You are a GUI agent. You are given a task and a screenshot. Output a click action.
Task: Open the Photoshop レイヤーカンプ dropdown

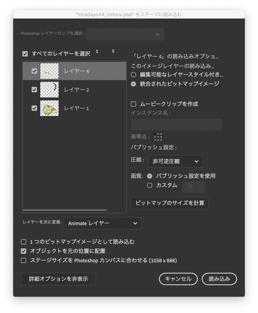point(125,34)
